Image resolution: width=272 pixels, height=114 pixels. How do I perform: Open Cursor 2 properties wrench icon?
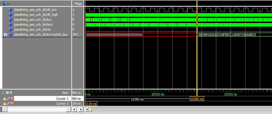[x=8, y=104]
